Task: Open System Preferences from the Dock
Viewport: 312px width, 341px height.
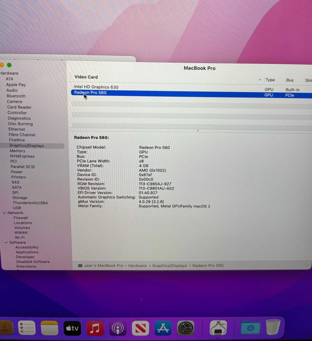Action: pyautogui.click(x=185, y=328)
